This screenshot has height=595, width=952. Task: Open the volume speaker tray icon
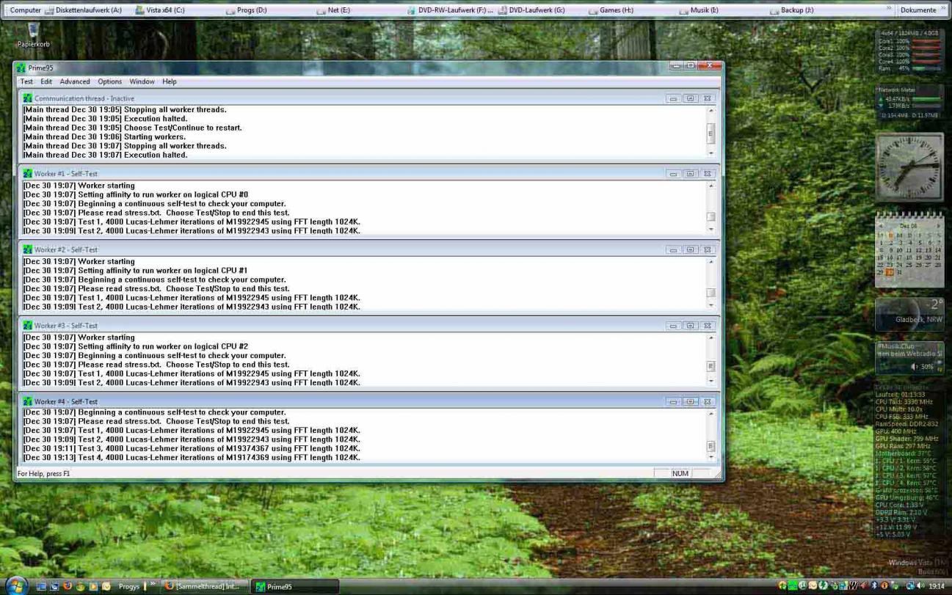coord(920,586)
